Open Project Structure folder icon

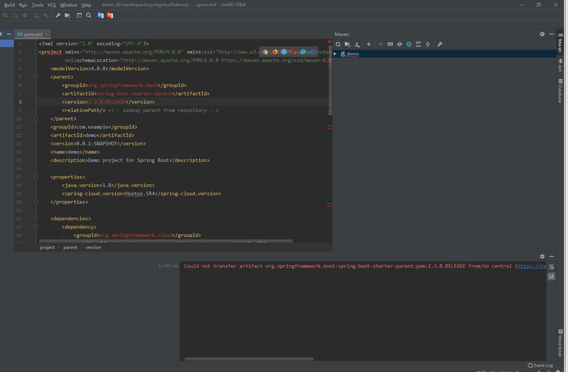[67, 15]
